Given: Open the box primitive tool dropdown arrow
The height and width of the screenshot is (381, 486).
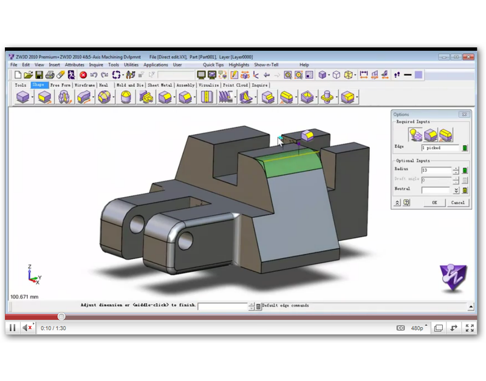Looking at the screenshot, I should pyautogui.click(x=32, y=97).
